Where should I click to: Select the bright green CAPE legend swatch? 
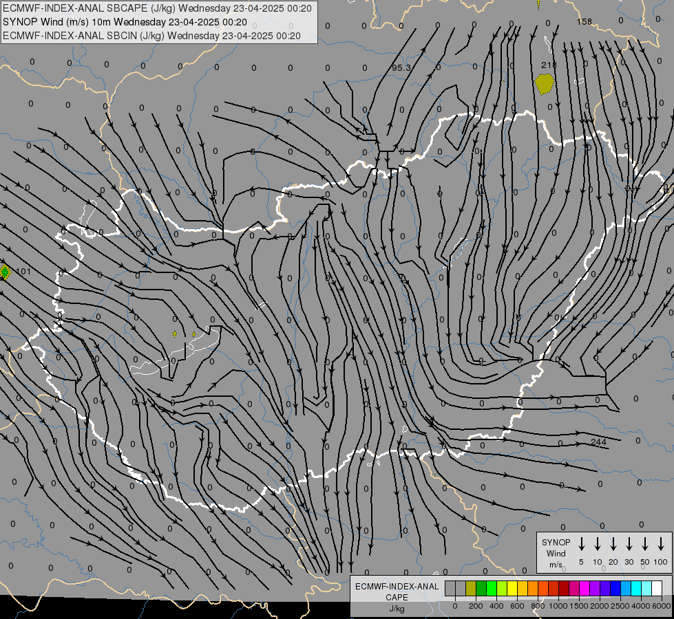point(492,588)
